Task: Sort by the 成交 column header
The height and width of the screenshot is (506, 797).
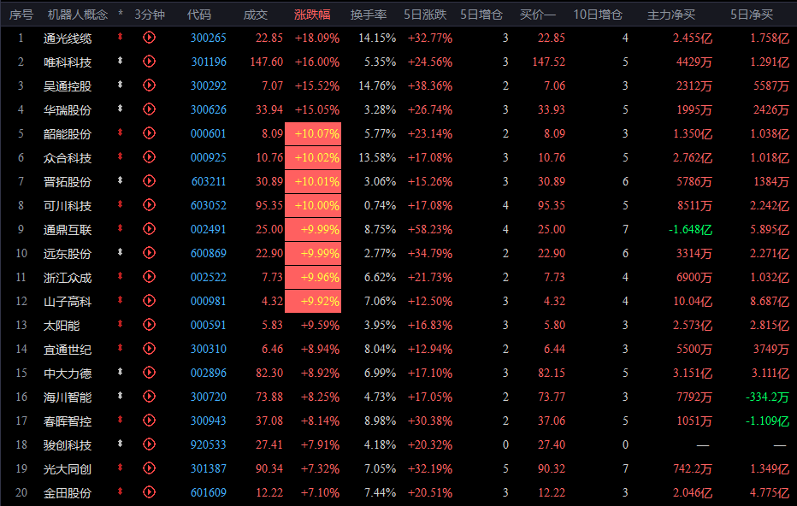Action: pyautogui.click(x=255, y=15)
